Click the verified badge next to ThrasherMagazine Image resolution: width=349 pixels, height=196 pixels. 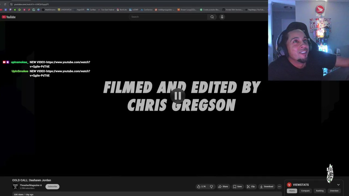[41, 185]
